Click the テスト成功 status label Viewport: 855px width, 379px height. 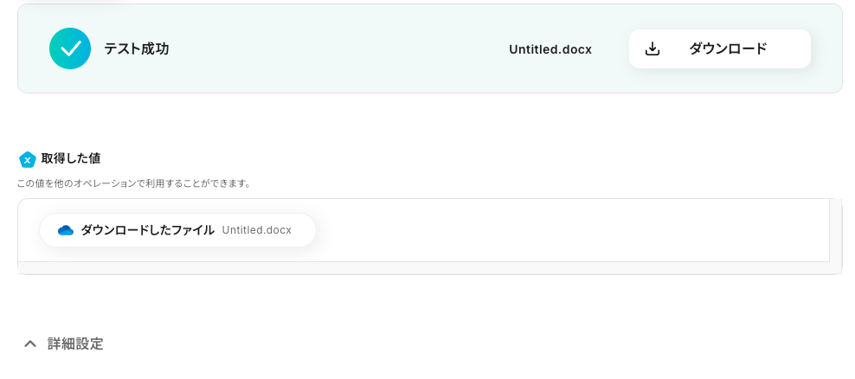point(137,49)
